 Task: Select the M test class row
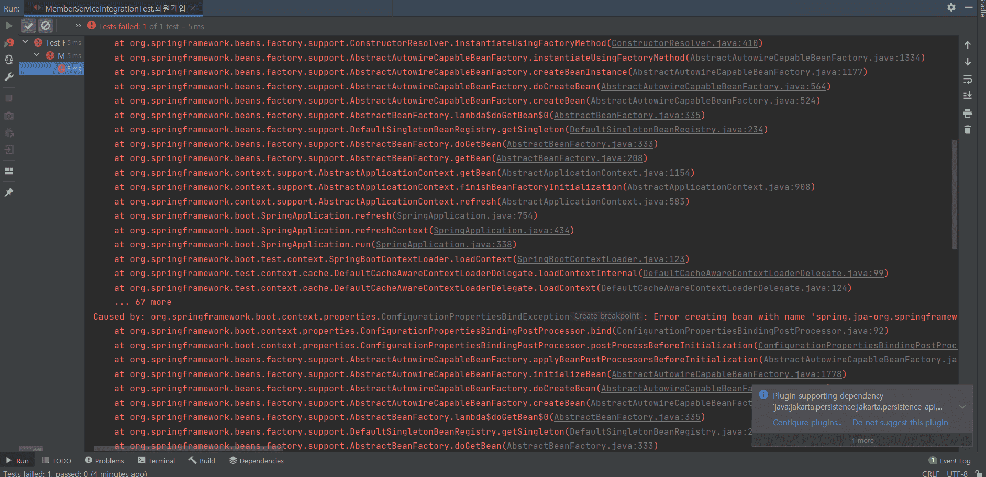(52, 55)
